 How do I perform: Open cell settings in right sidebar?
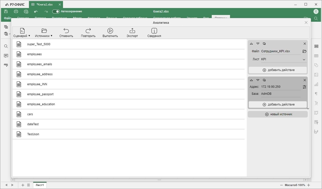click(316, 46)
